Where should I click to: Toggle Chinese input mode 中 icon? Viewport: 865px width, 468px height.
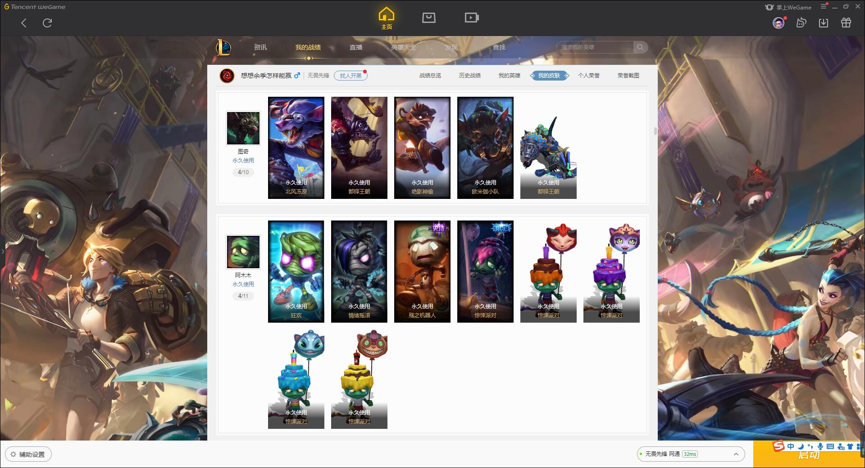tap(791, 446)
